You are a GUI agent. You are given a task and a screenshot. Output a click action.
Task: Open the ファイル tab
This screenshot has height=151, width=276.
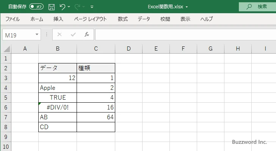click(13, 19)
